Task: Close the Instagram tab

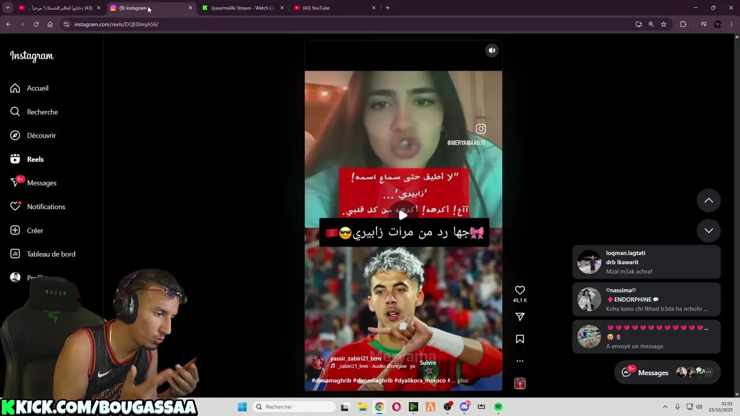Action: pyautogui.click(x=190, y=8)
